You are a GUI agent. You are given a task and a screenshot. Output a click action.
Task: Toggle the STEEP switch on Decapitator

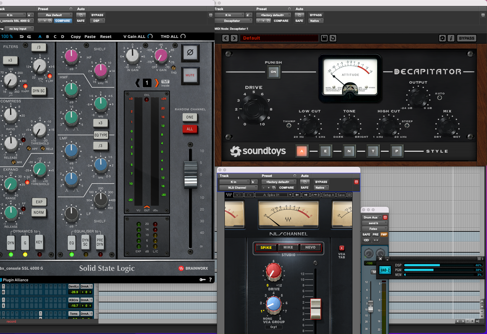407,126
